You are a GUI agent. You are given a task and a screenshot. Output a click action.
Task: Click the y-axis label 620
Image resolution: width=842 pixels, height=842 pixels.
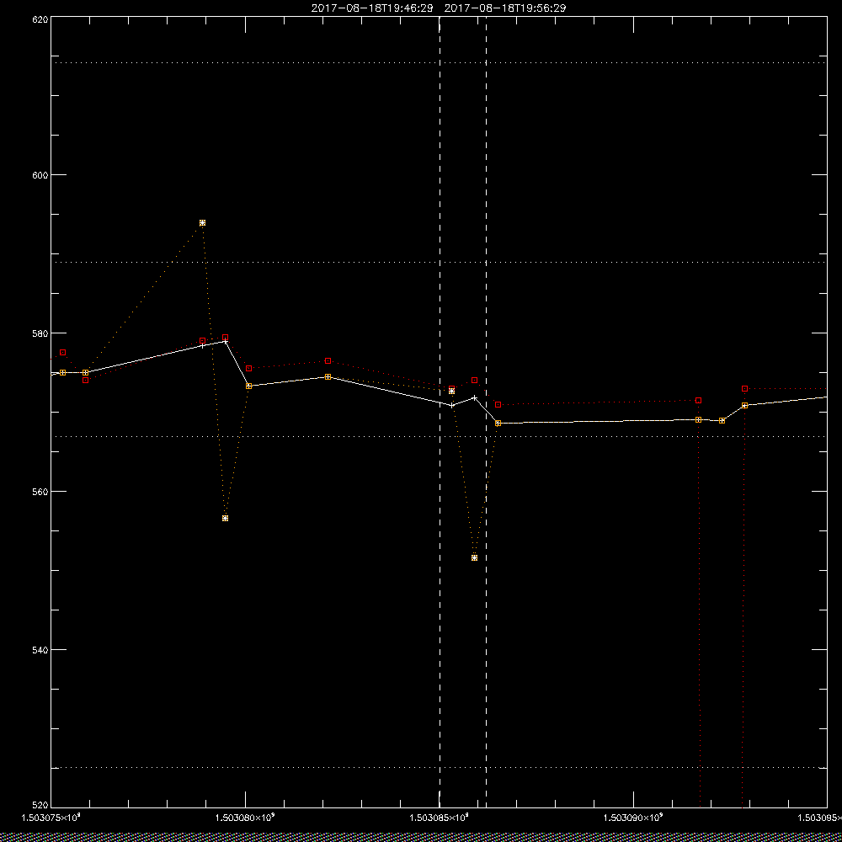click(40, 19)
